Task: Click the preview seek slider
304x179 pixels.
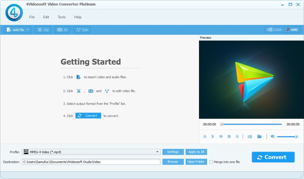Action: 251,124
